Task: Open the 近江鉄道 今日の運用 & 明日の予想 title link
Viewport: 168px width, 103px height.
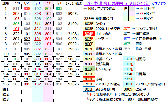Action: [x=117, y=3]
